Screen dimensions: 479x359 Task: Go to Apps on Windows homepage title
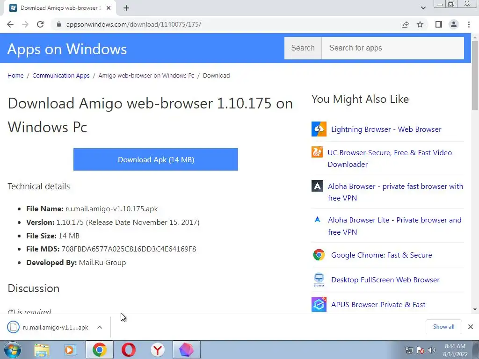[x=67, y=49]
